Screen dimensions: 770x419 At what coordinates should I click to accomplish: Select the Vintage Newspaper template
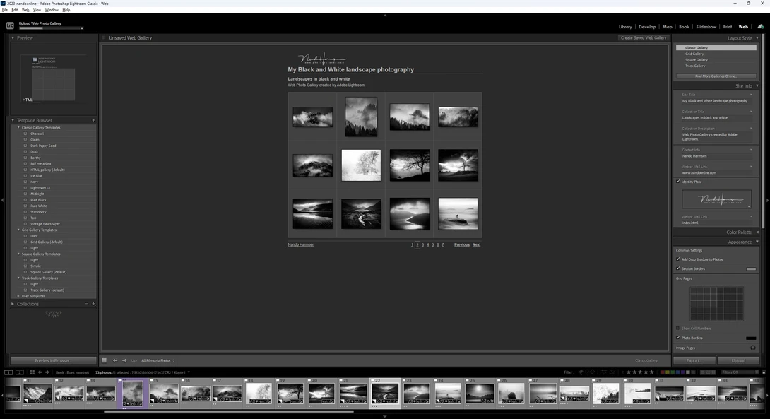45,224
